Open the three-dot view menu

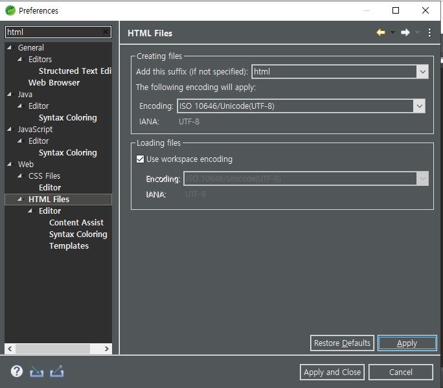coord(429,33)
